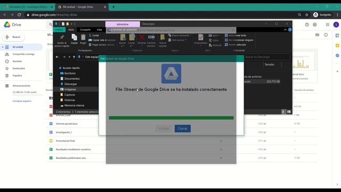The image size is (341, 192).
Task: Click Cambiar nombre in the Explorer ribbon
Action: click(151, 41)
